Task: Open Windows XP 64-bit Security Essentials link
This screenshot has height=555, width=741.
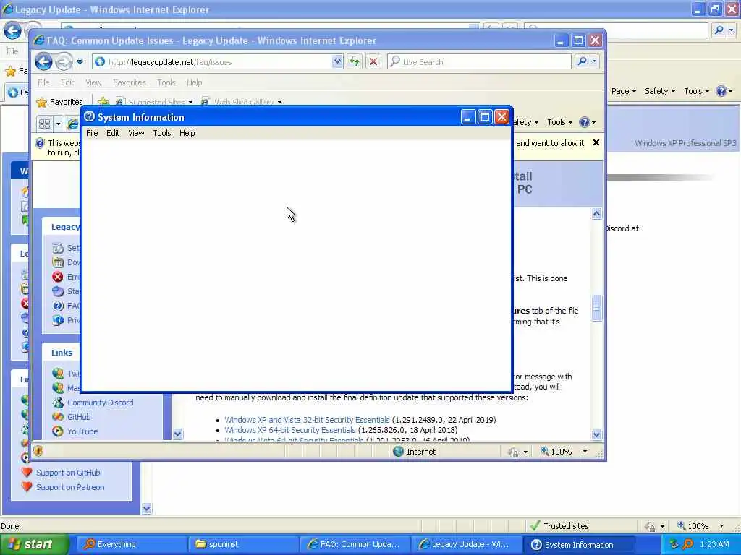Action: [x=289, y=430]
